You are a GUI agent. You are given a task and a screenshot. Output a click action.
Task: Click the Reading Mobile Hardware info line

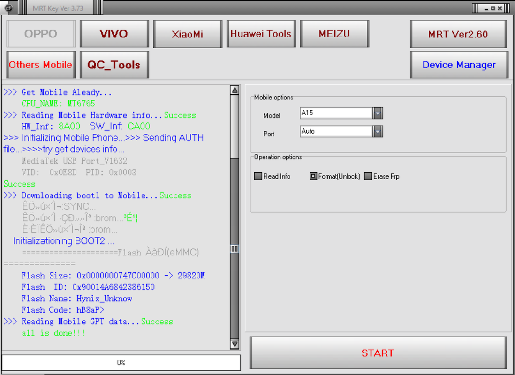(x=100, y=115)
